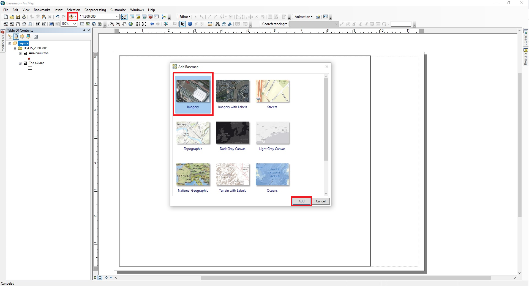Open Add Data dropdown arrow
The image size is (529, 286).
pyautogui.click(x=76, y=17)
